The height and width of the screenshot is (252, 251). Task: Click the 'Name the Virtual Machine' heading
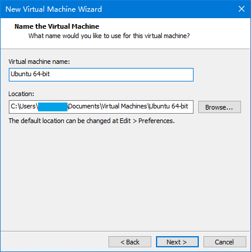(x=57, y=26)
